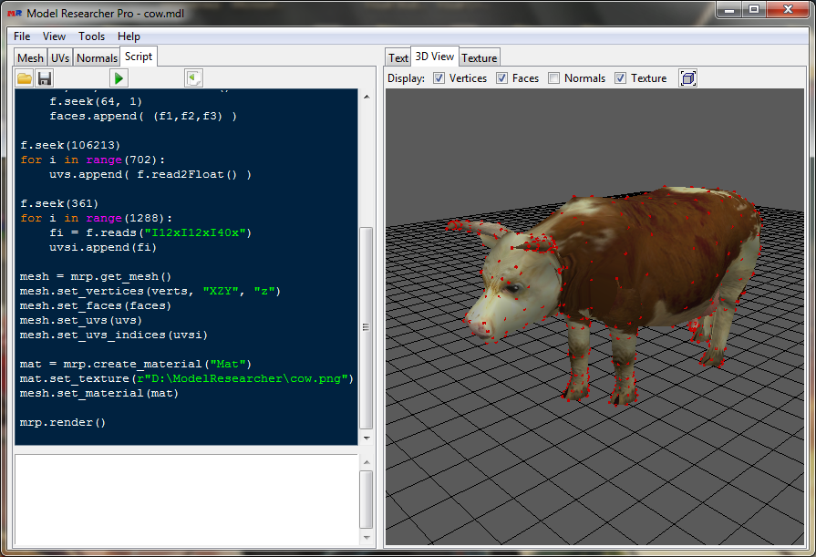
Task: Click the 'fi = f.reads' format string line
Action: tap(150, 232)
